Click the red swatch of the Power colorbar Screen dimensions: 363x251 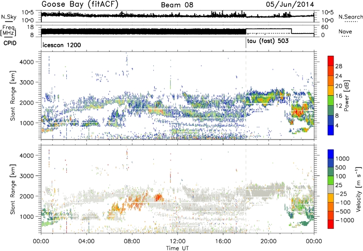331,61
